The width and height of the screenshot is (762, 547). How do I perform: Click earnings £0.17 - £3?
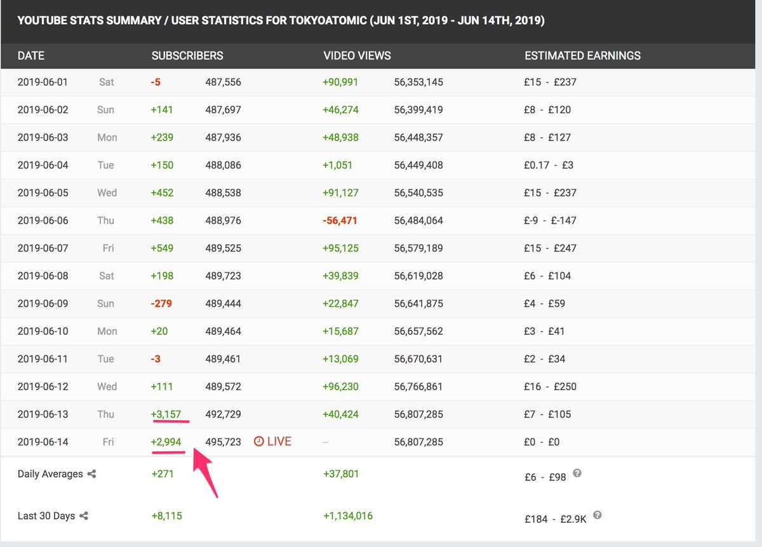click(x=549, y=165)
